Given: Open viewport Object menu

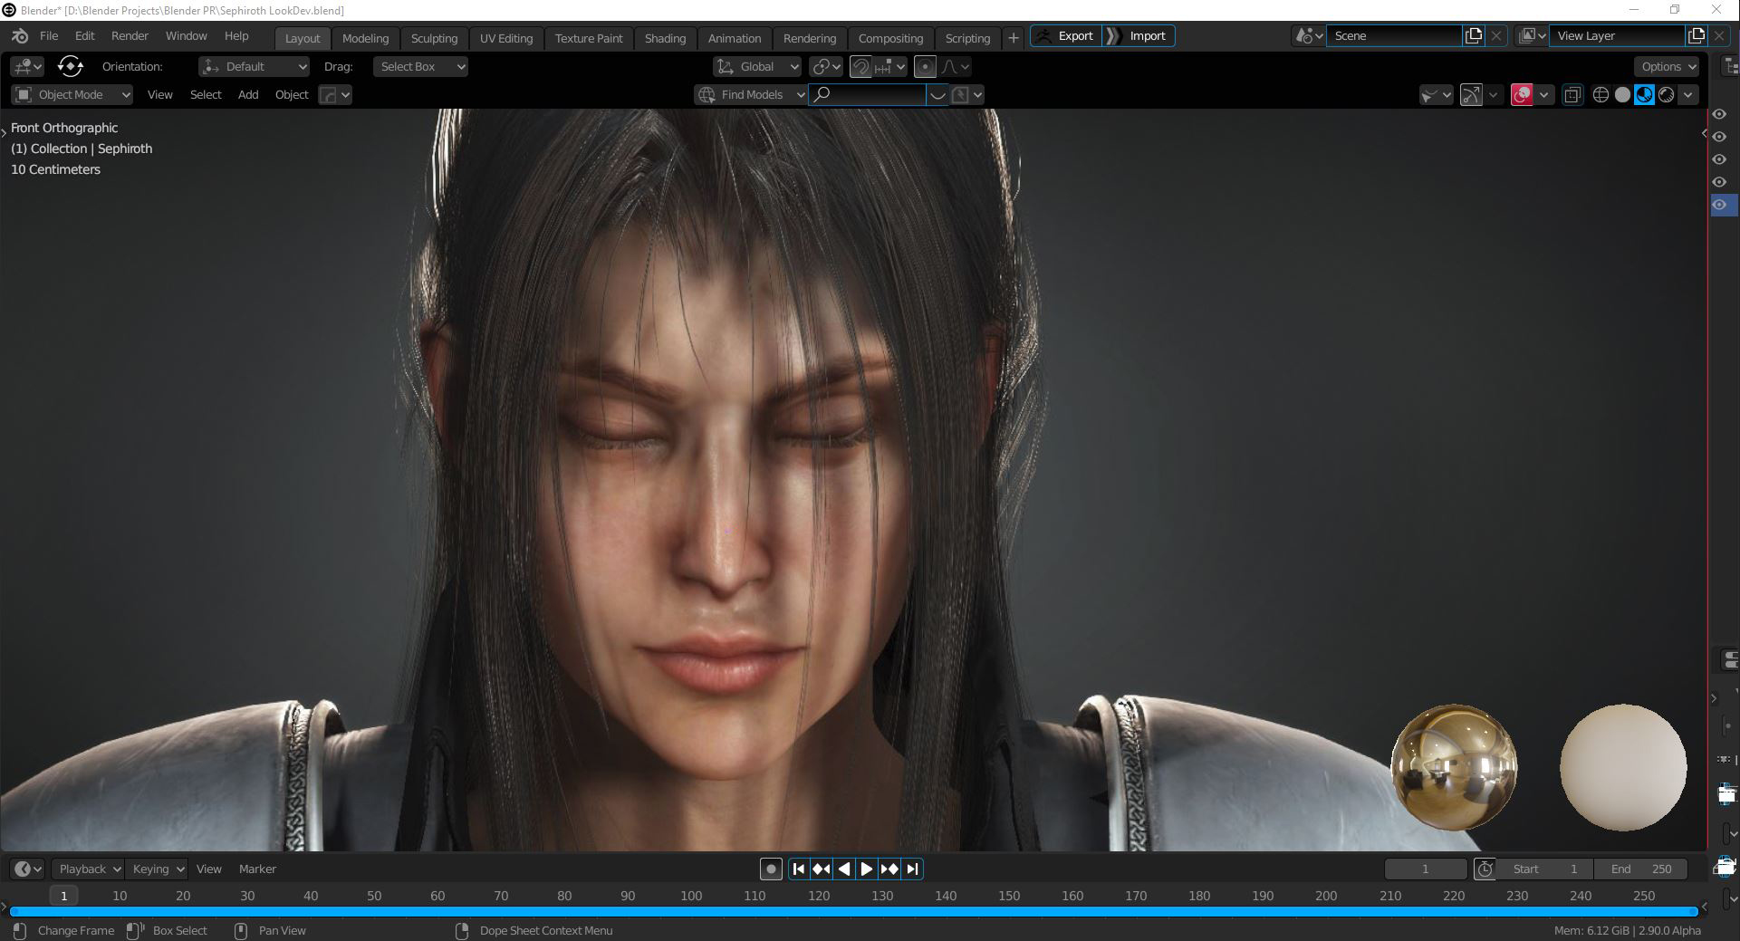Looking at the screenshot, I should [x=292, y=94].
